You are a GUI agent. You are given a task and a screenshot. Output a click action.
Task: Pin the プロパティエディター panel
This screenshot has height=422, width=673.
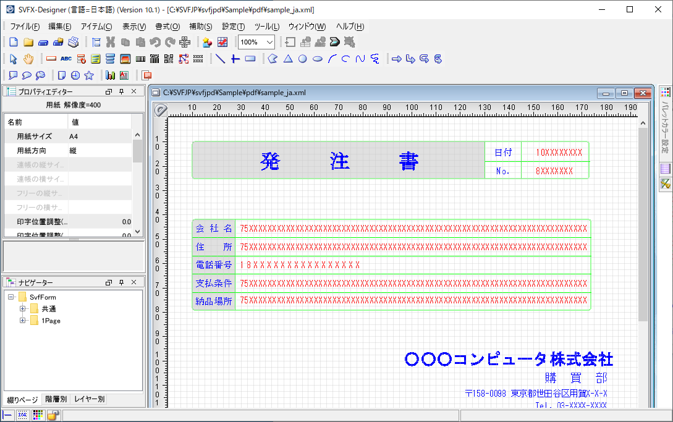coord(122,91)
